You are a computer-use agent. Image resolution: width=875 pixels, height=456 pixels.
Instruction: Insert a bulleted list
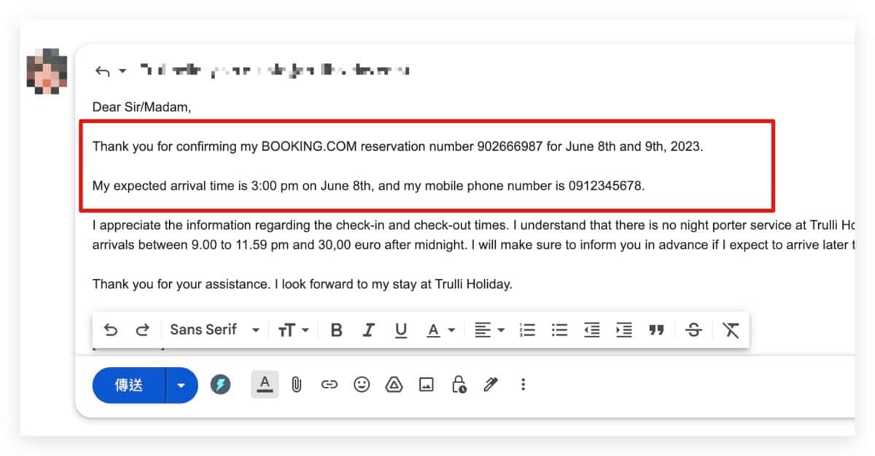click(559, 330)
